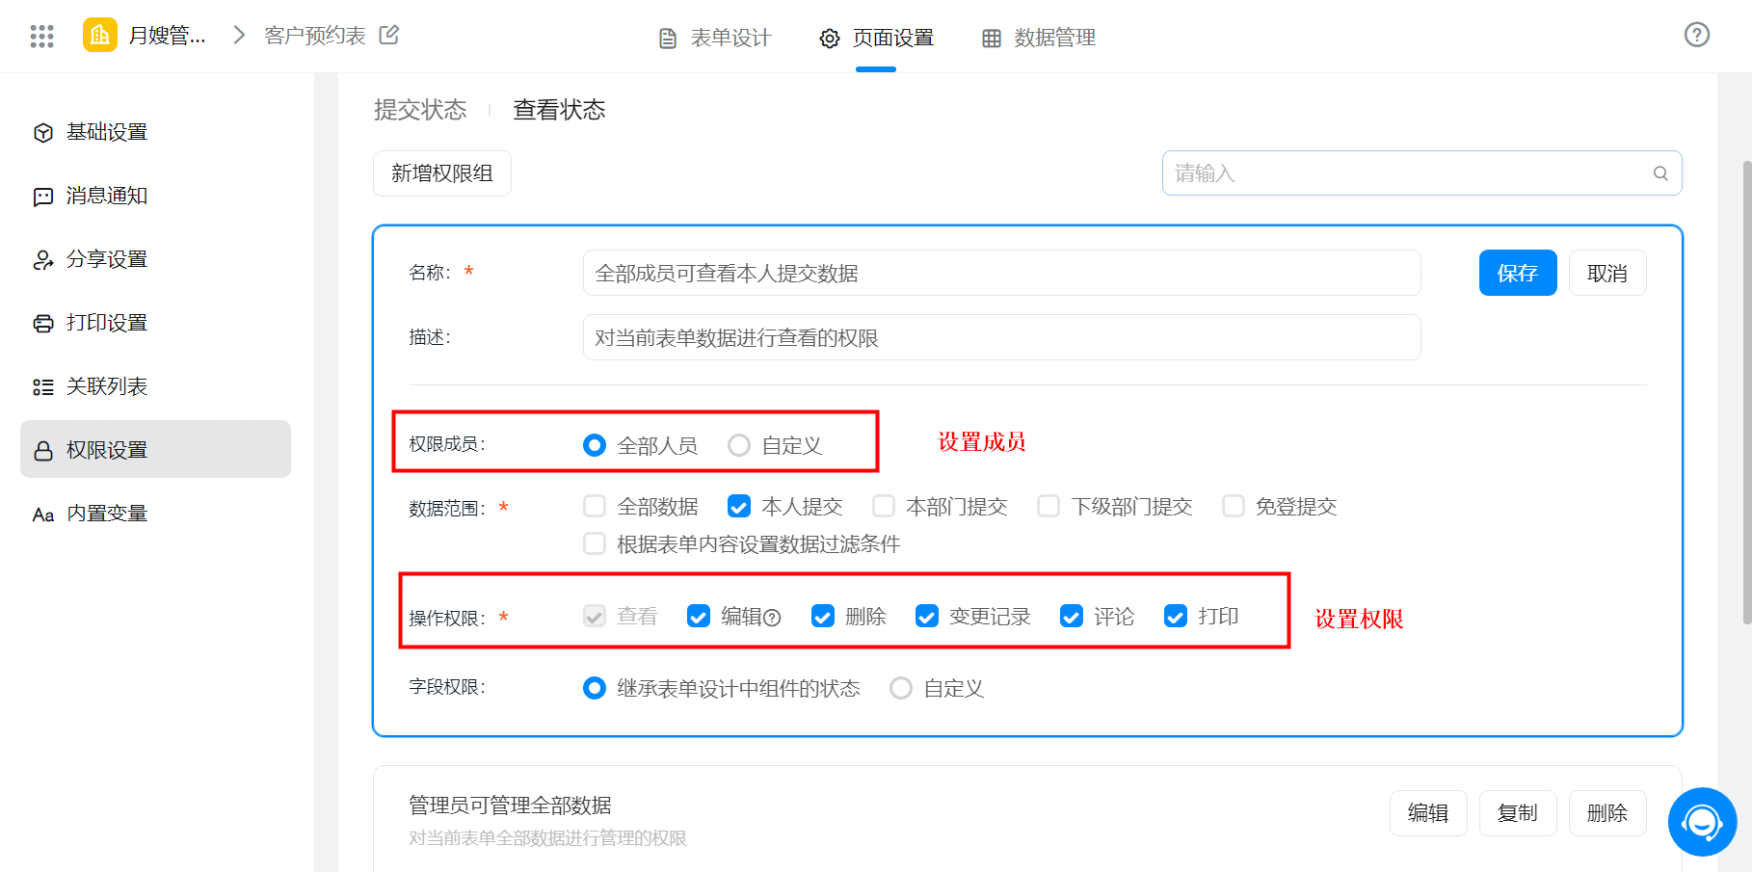Click 编辑 for 管理员可管理全部数据
This screenshot has width=1752, height=872.
[x=1428, y=813]
